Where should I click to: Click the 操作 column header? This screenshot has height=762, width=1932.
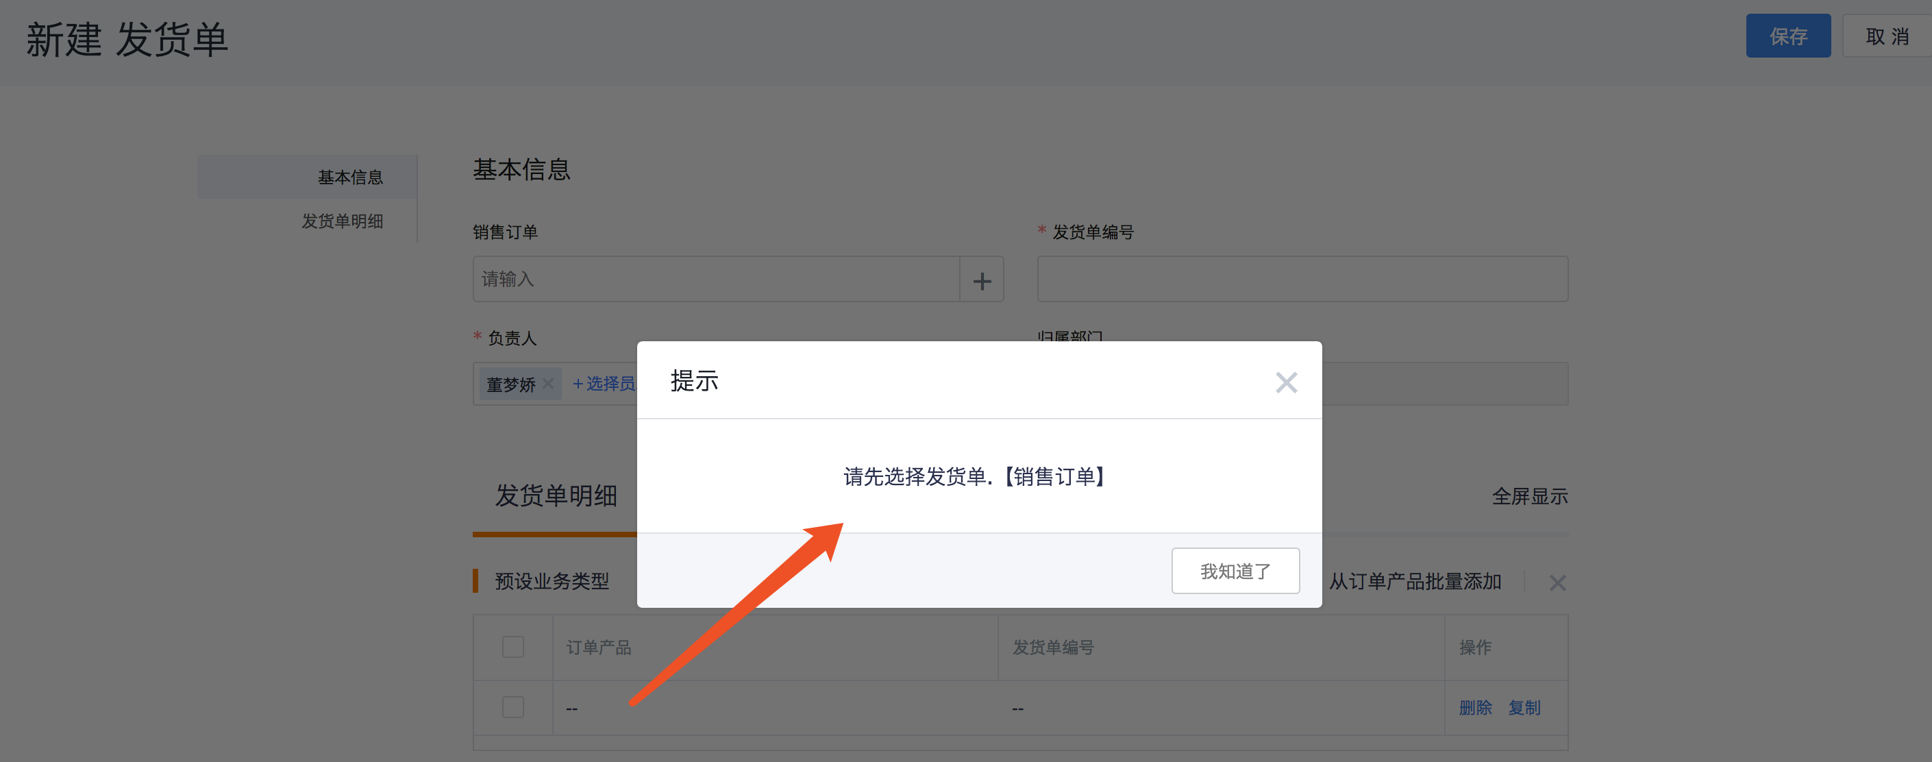coord(1507,648)
